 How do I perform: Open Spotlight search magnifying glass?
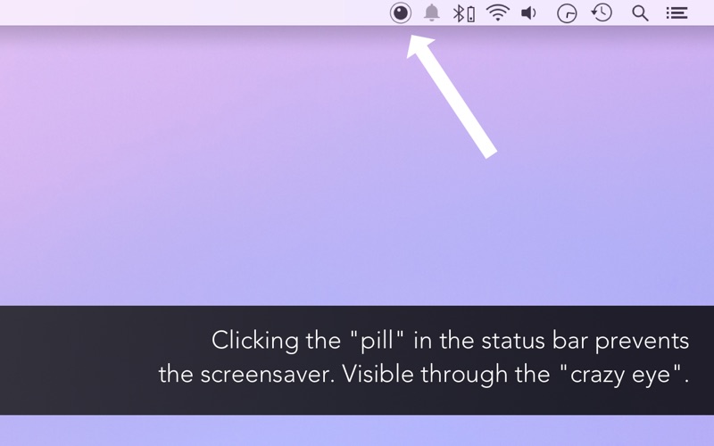point(640,13)
